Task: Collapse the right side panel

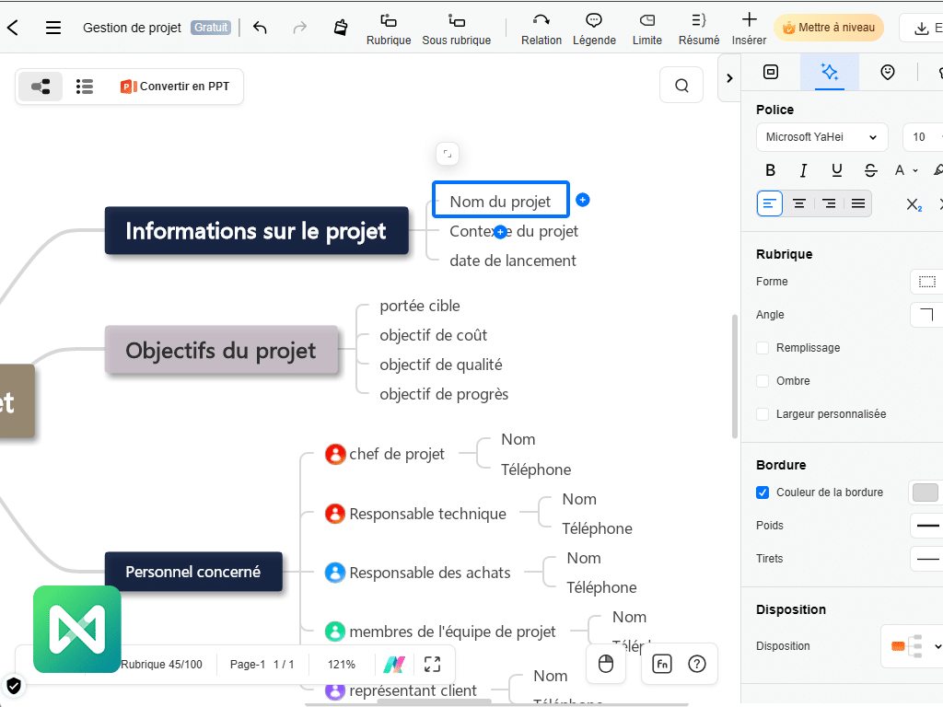Action: 729,78
